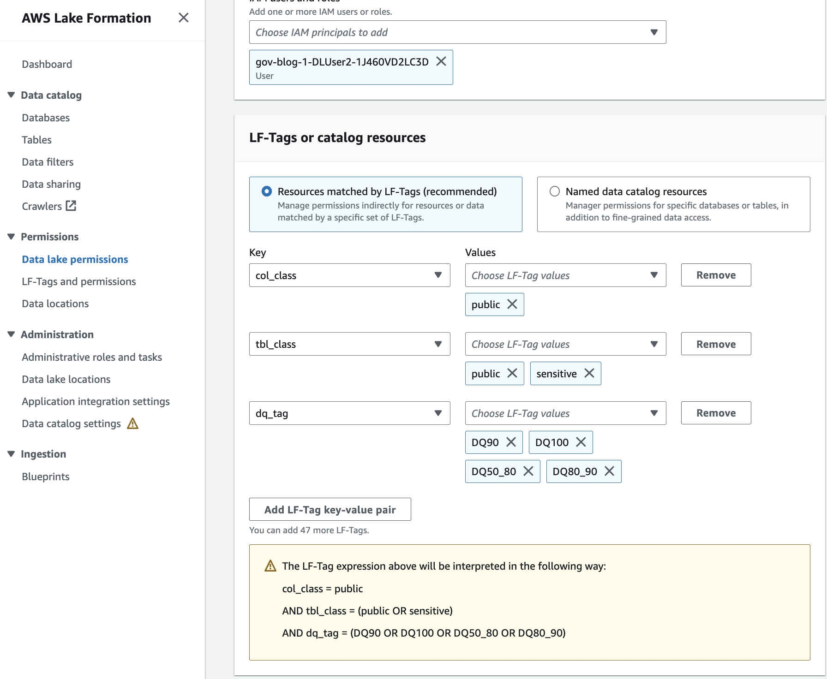The width and height of the screenshot is (827, 679).
Task: Open Crawlers external link icon
Action: tap(71, 206)
